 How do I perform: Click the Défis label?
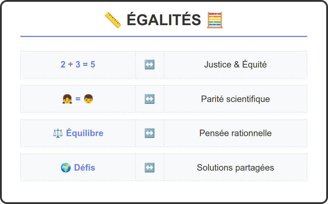pos(84,168)
